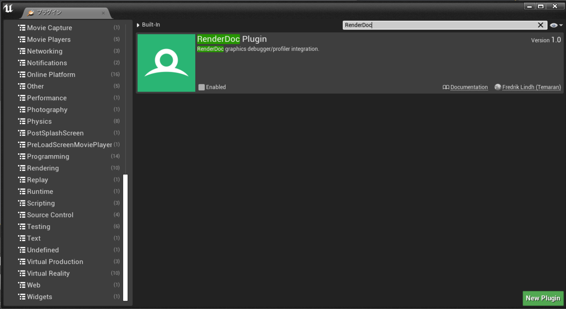Screen dimensions: 566x309
Task: Clear the RenderDoc search text
Action: [x=541, y=25]
